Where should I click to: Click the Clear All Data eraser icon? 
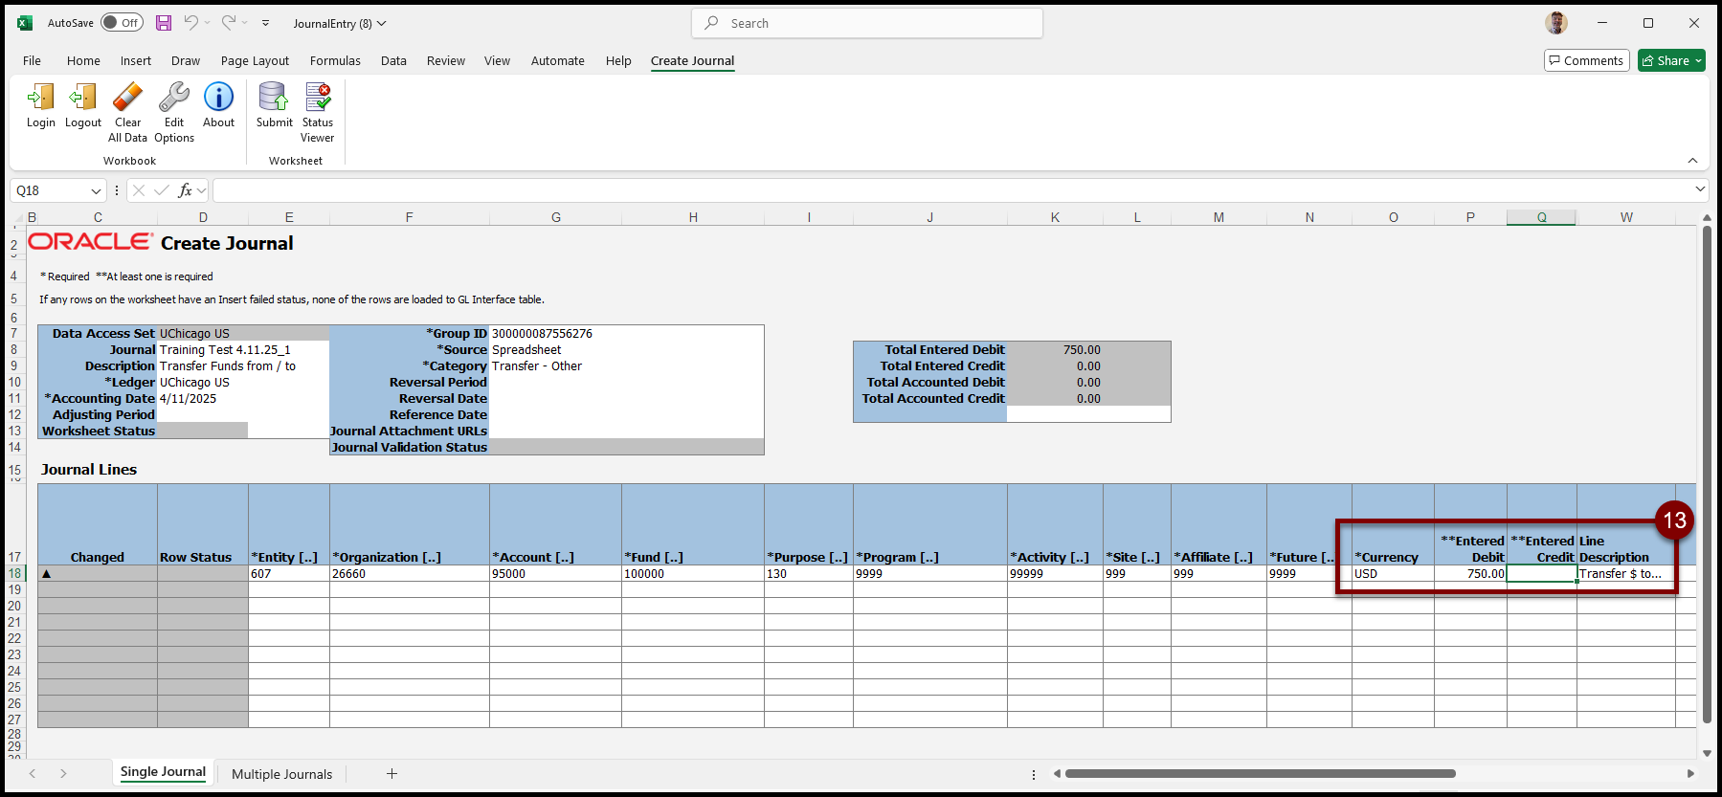(127, 98)
